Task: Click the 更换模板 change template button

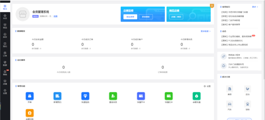Action: (146, 17)
